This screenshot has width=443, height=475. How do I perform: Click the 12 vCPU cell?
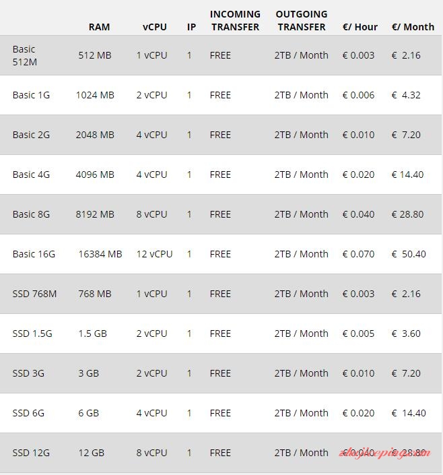pyautogui.click(x=154, y=254)
